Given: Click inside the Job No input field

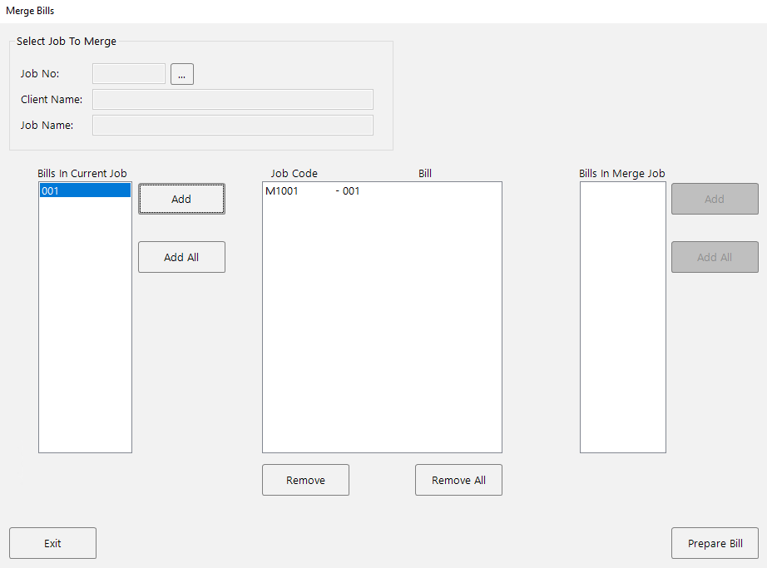Looking at the screenshot, I should (128, 73).
